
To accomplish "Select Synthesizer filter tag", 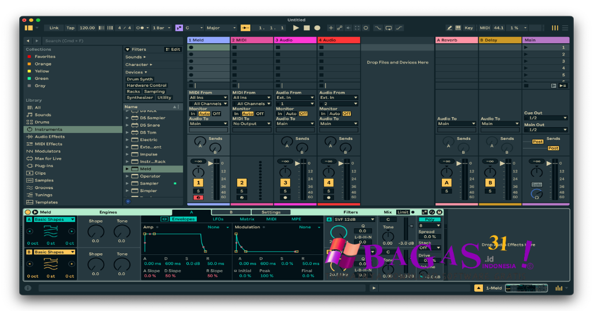I will [x=140, y=97].
